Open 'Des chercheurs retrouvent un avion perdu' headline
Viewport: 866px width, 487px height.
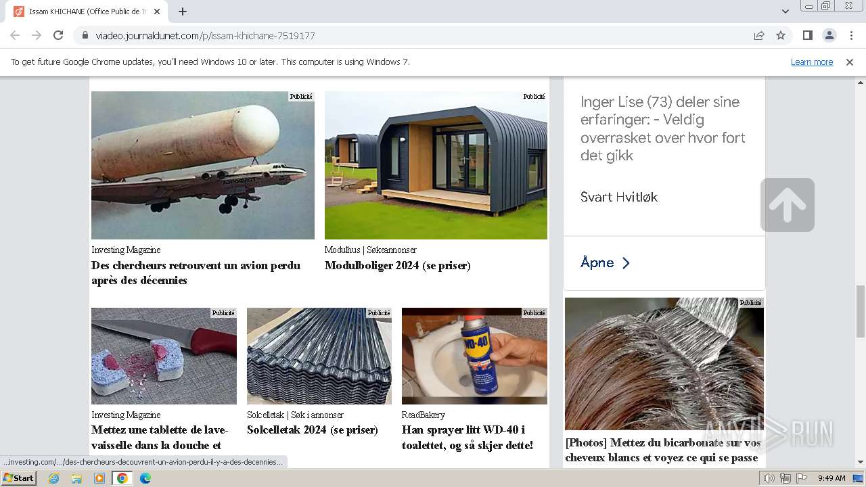point(196,273)
